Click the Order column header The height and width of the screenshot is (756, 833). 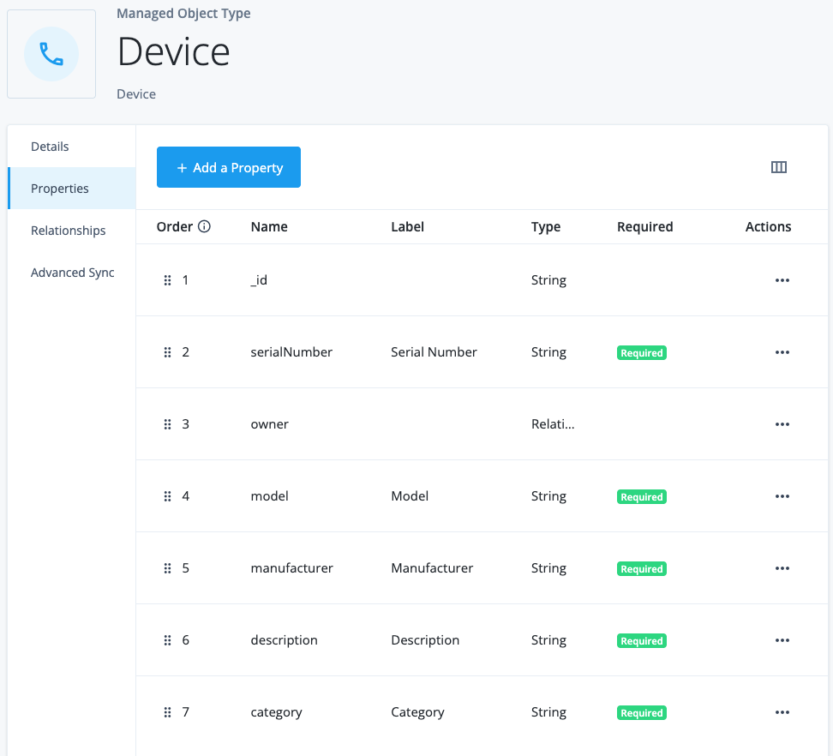pos(174,227)
